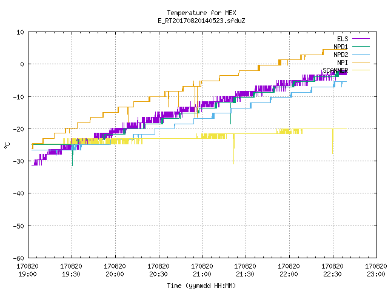The image size is (388, 291).
Task: Click the y-axis value -60
Action: (x=19, y=258)
